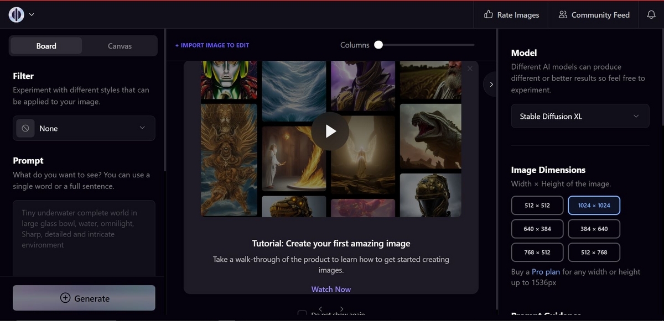Click the dinosaur thumbnail in tutorial

coord(430,135)
